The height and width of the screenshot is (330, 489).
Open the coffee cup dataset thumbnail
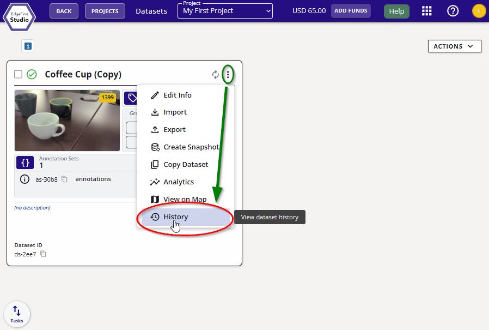point(67,121)
